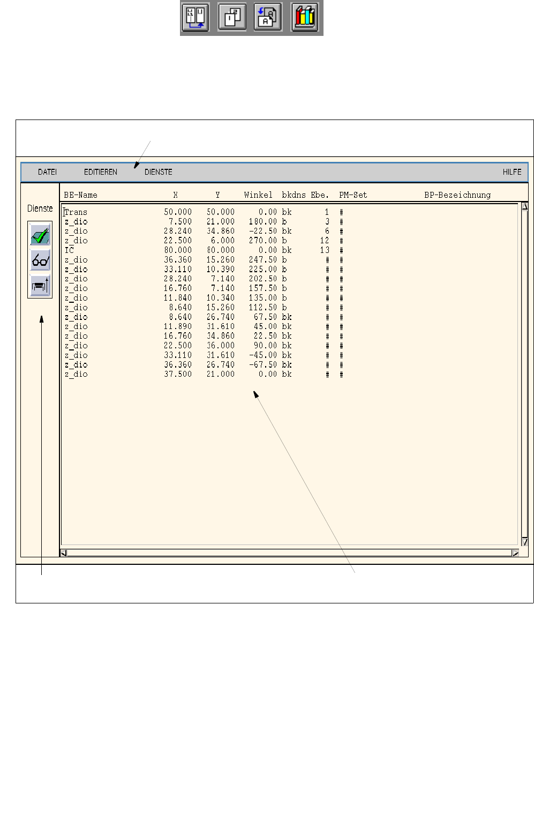Click the angle value 67.50

point(266,317)
